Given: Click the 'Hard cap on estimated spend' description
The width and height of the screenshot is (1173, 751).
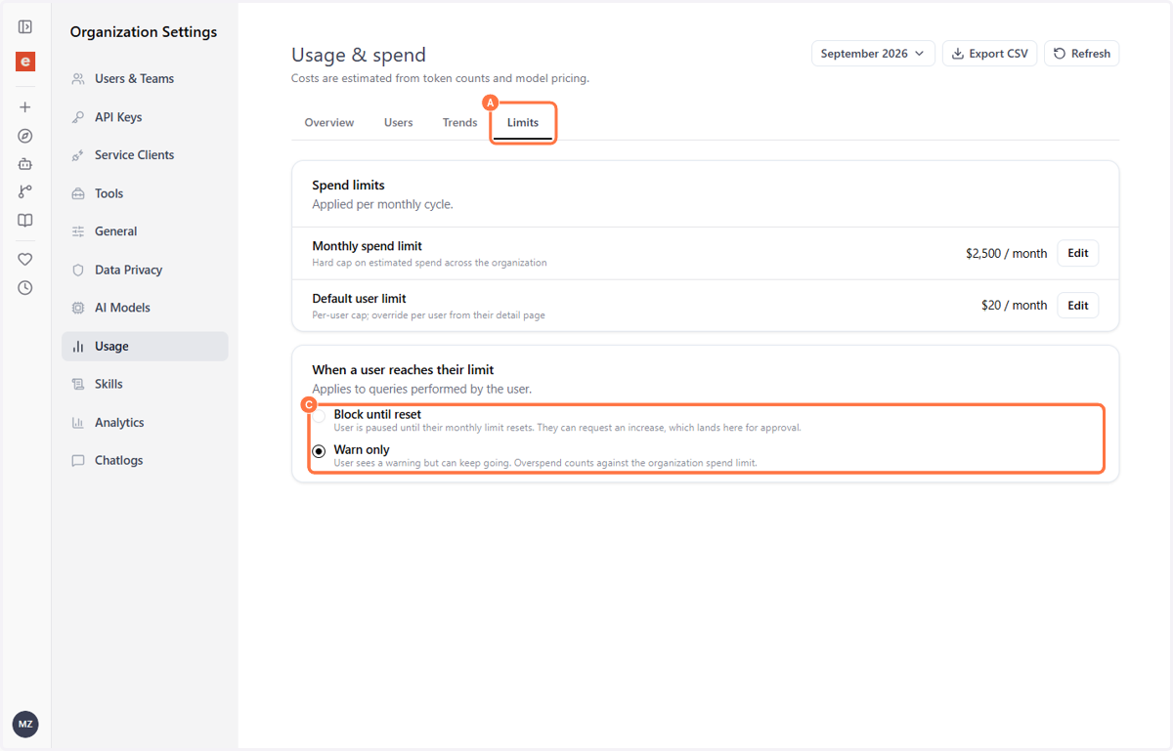Looking at the screenshot, I should (x=429, y=263).
